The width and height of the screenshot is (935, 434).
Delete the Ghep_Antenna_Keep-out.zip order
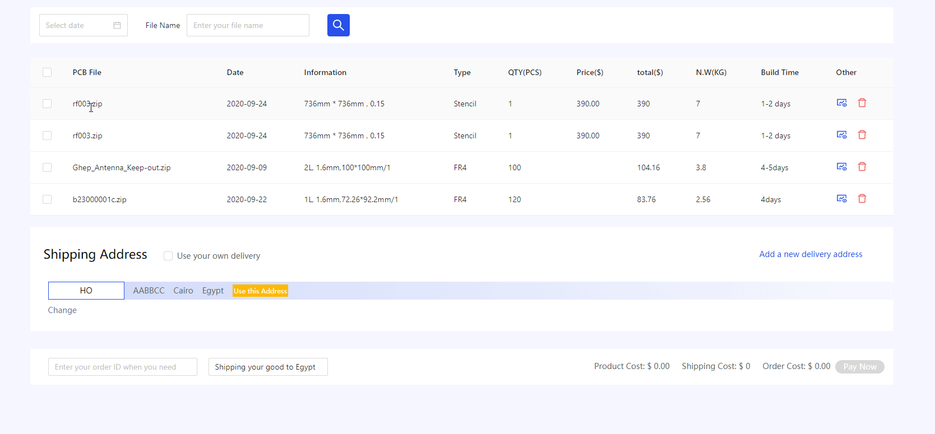[x=862, y=167]
